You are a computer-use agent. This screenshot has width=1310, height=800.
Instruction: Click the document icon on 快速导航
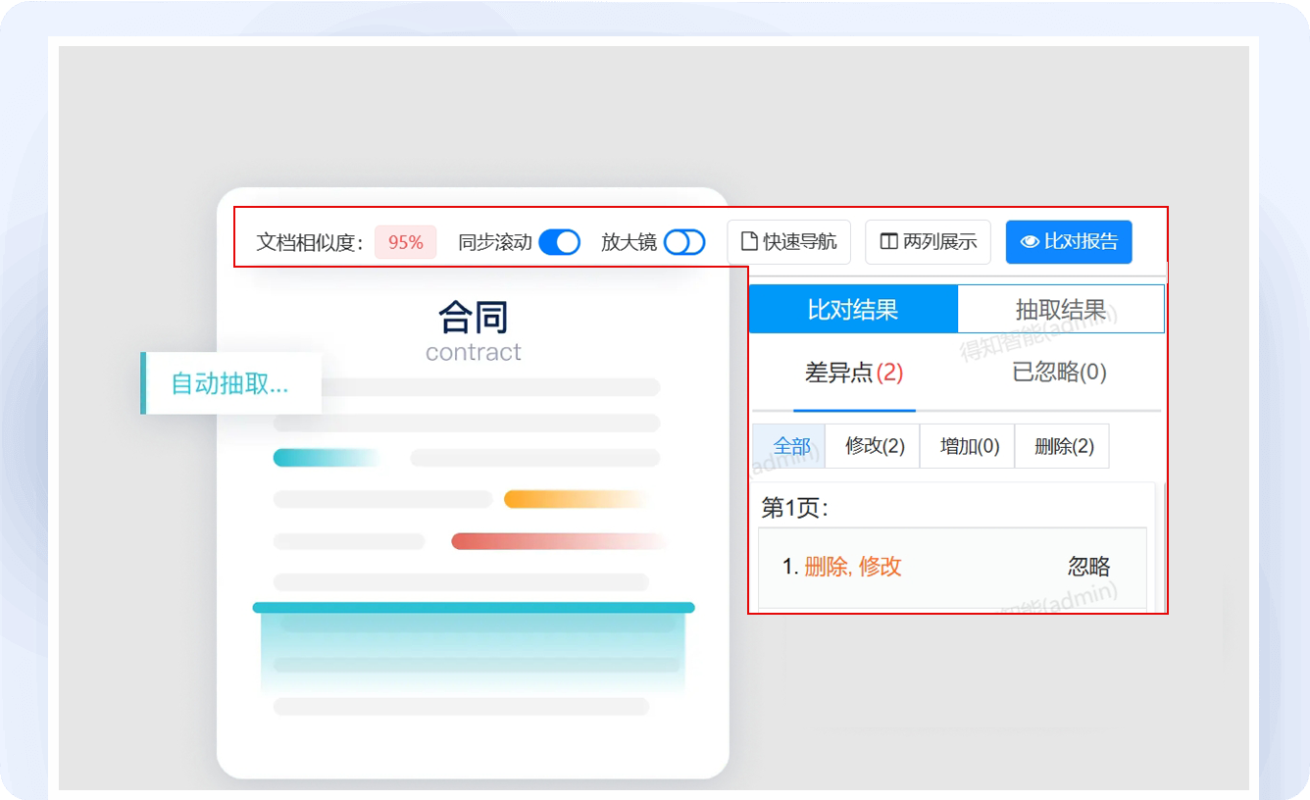tap(750, 242)
